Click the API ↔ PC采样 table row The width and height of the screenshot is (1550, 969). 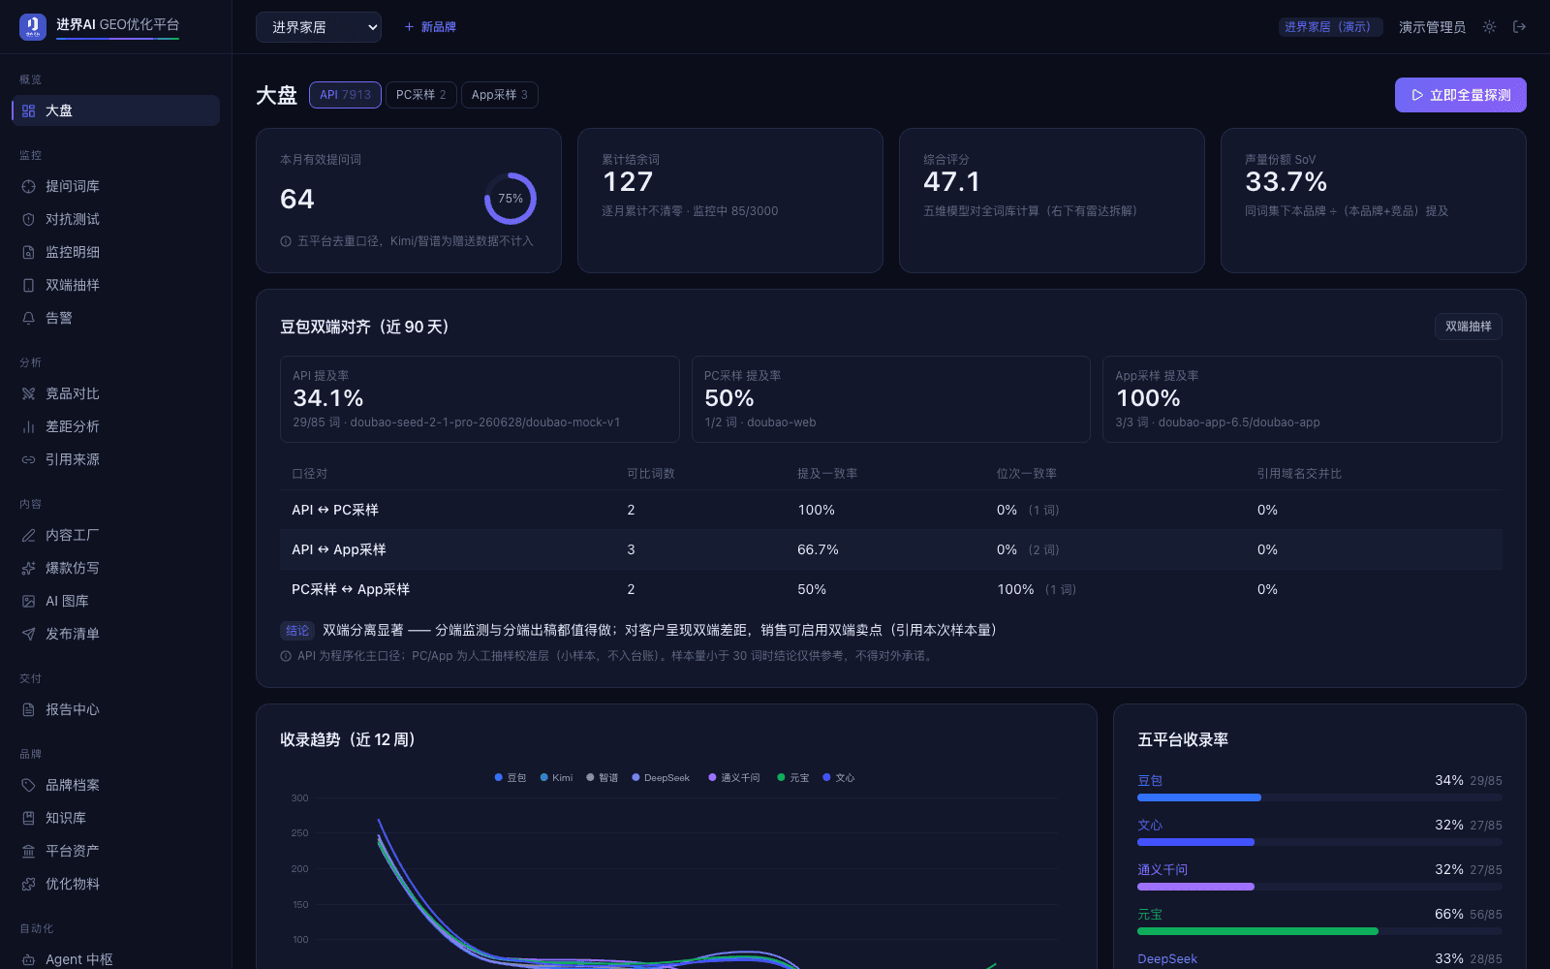(891, 510)
